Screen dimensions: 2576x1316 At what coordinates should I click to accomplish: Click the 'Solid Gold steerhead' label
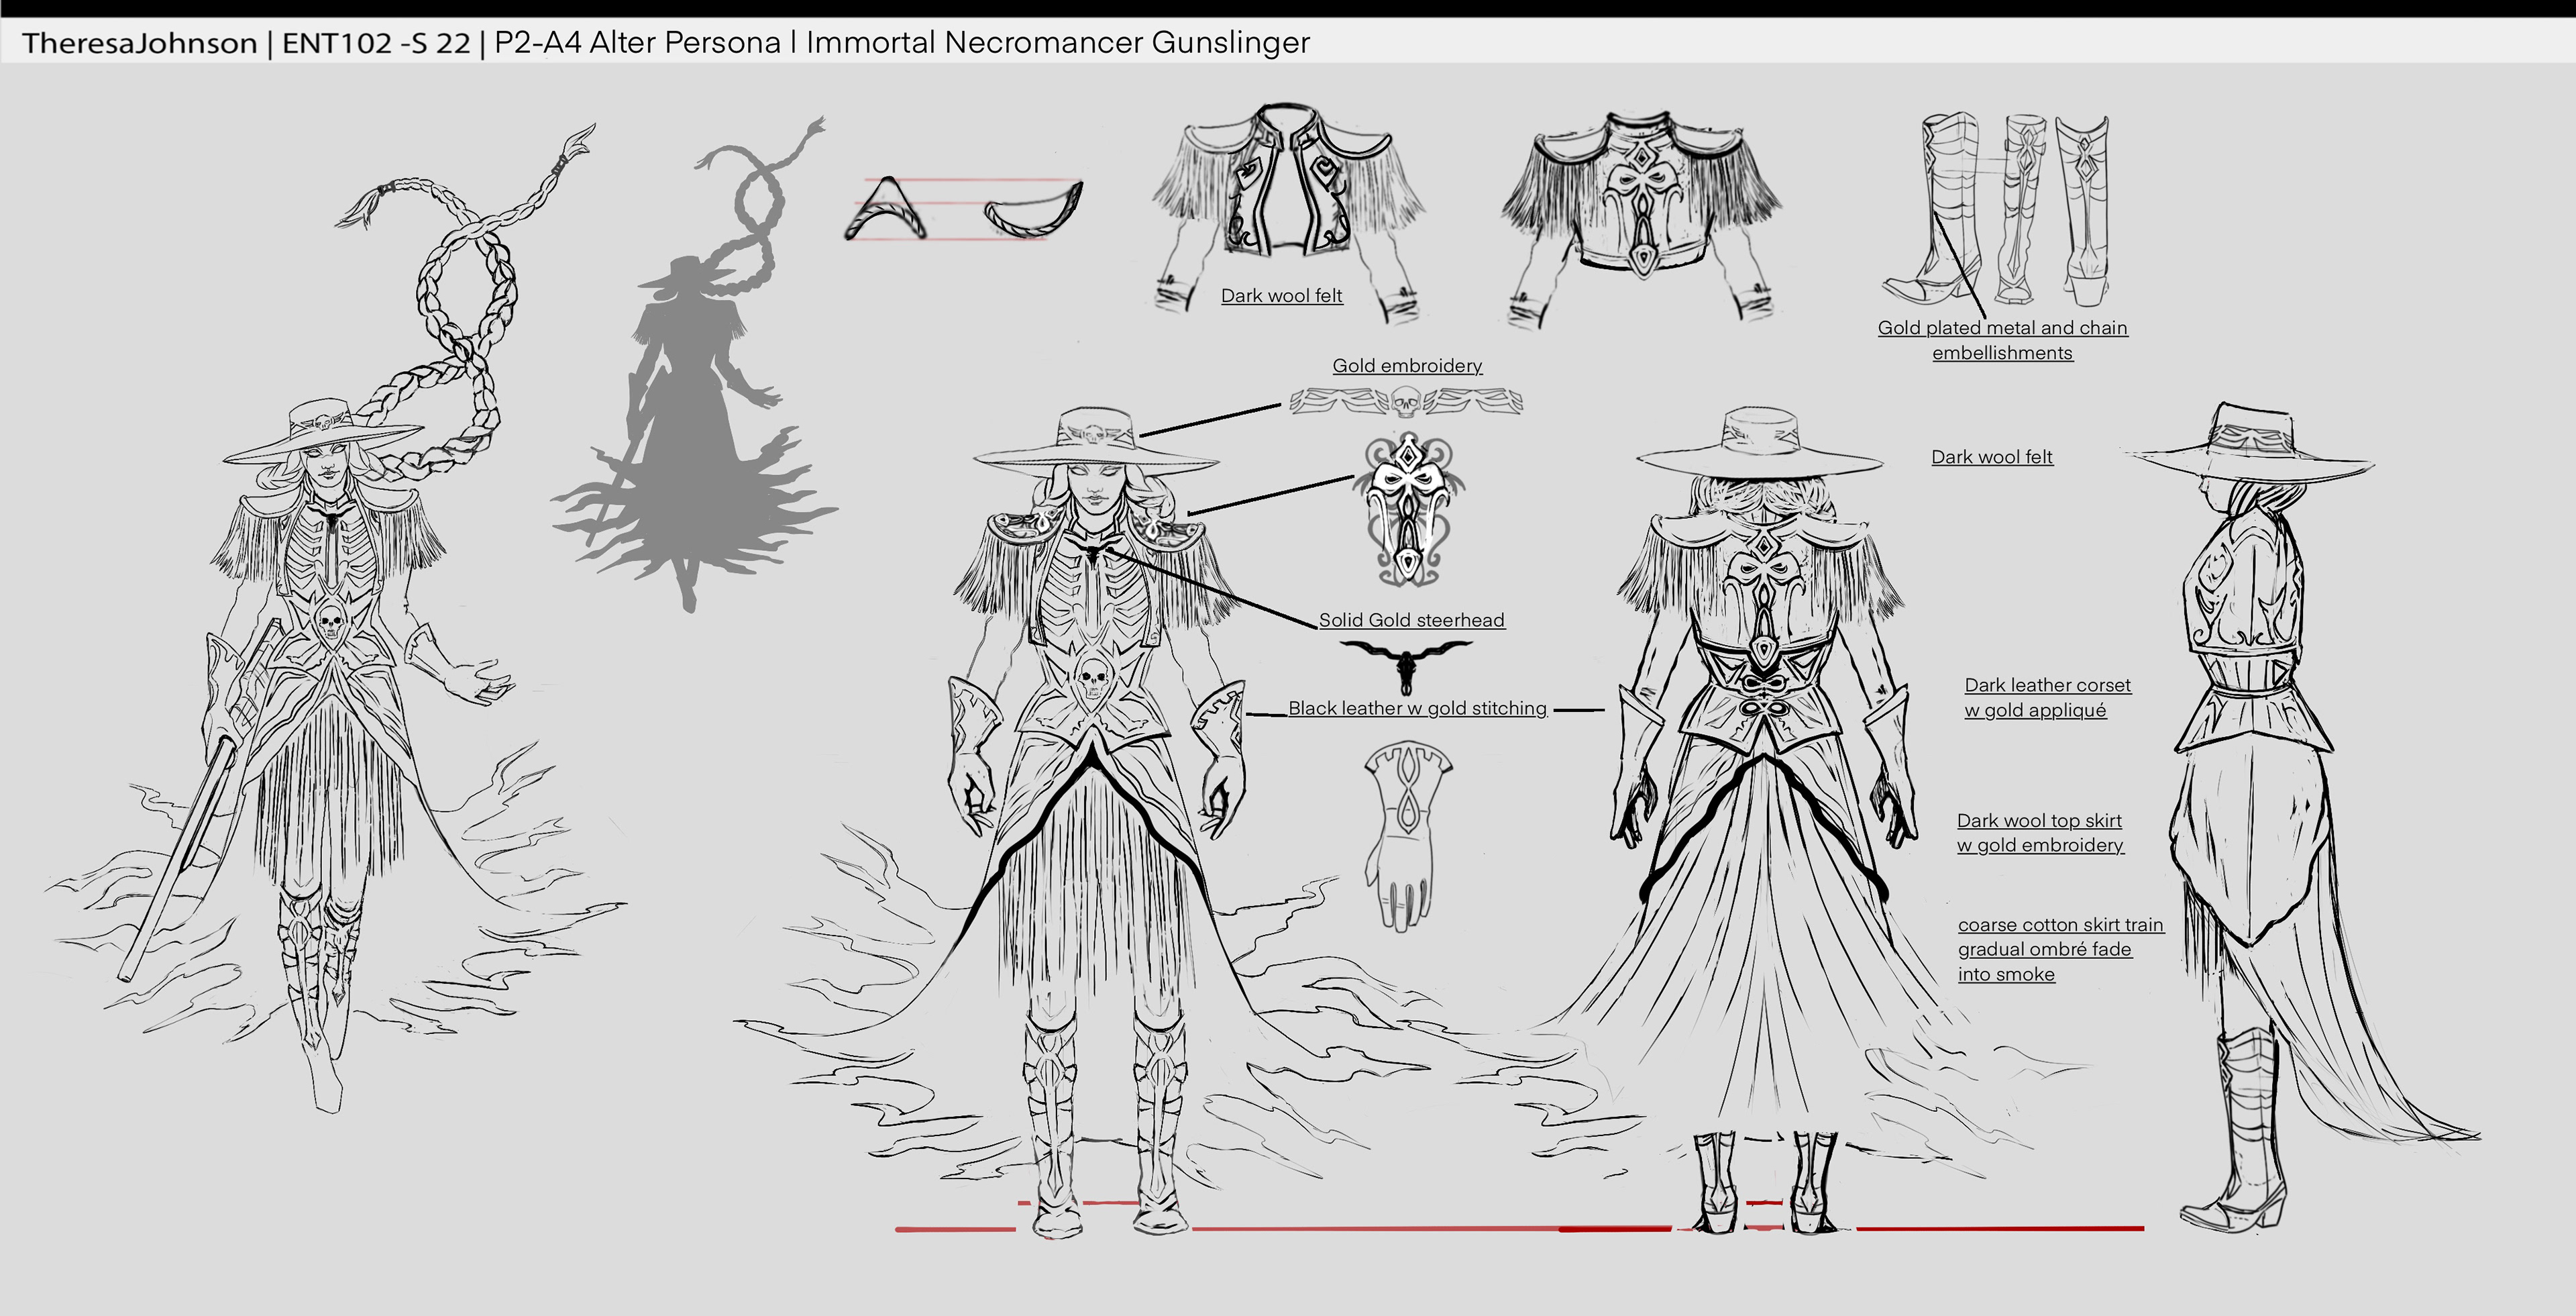[1411, 620]
